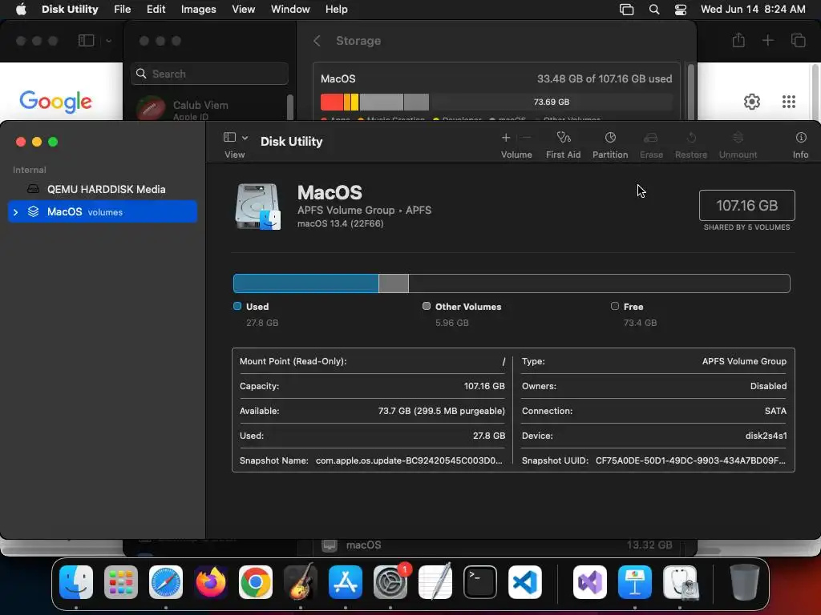Click the System Settings Search field
This screenshot has width=821, height=615.
tap(209, 74)
